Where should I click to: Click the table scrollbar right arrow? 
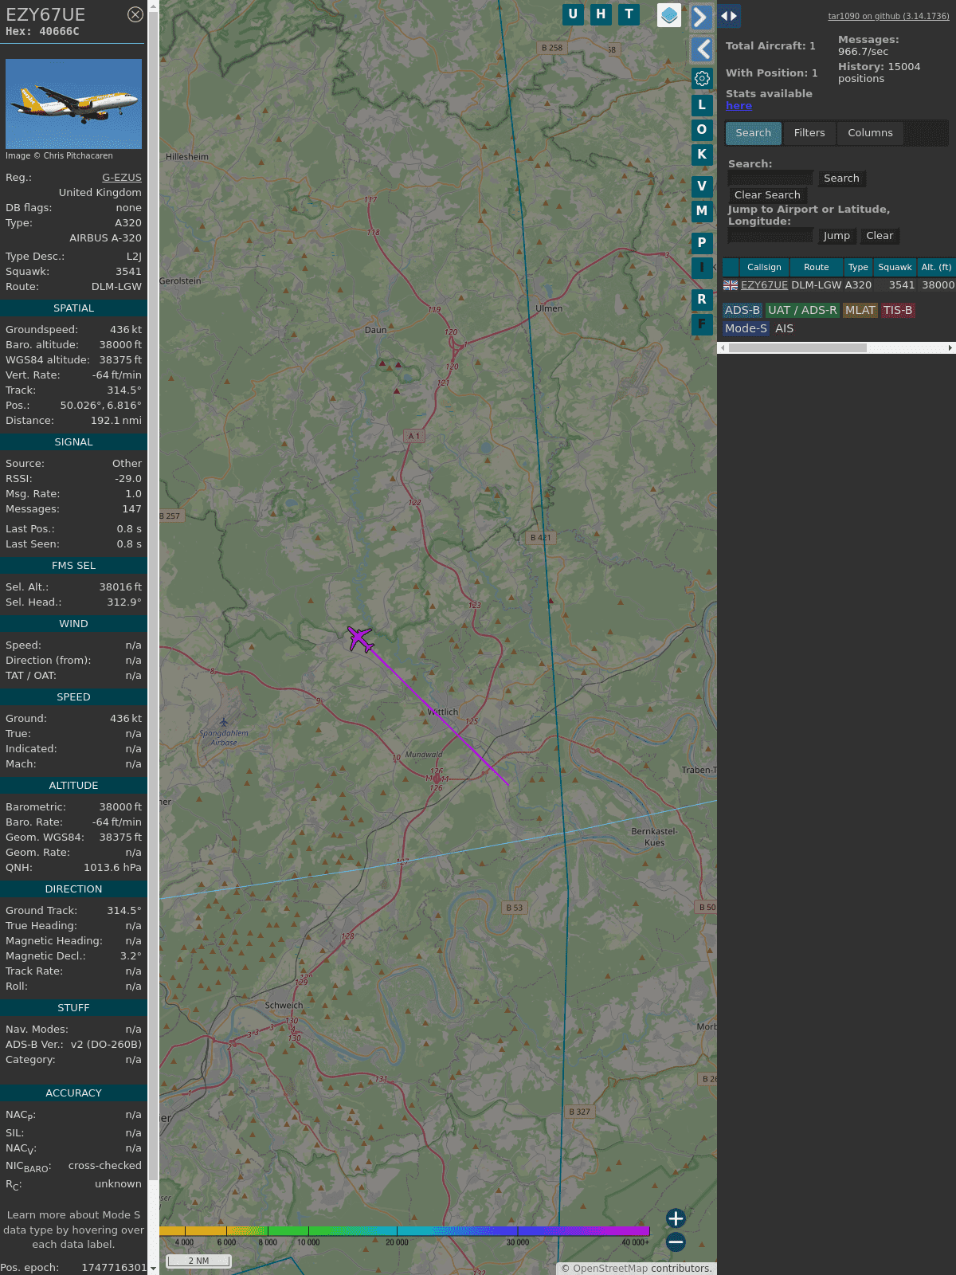pyautogui.click(x=950, y=347)
